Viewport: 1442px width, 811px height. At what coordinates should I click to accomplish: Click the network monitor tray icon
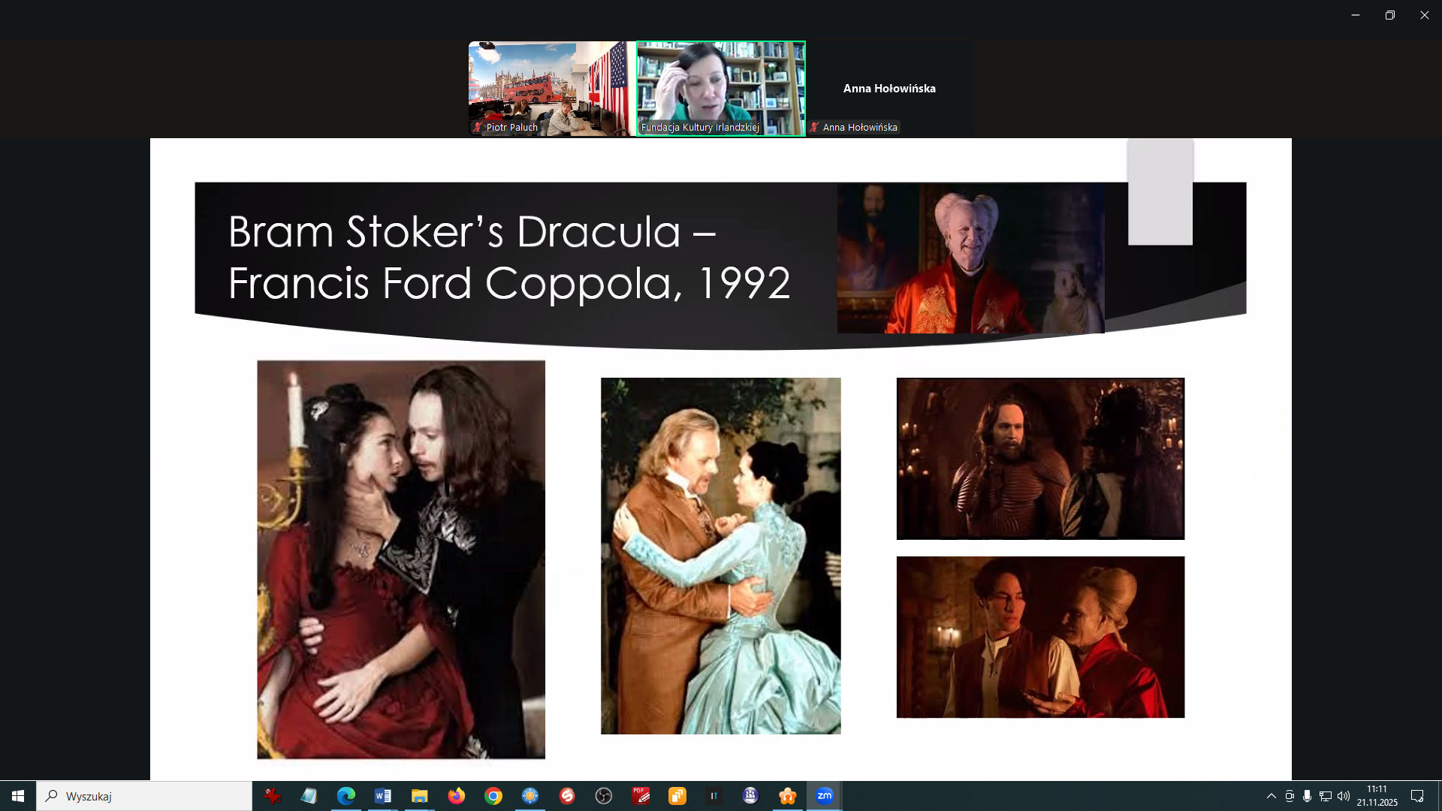(x=1326, y=796)
